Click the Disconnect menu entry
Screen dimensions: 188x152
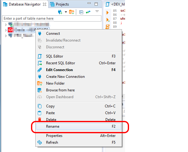point(79,47)
